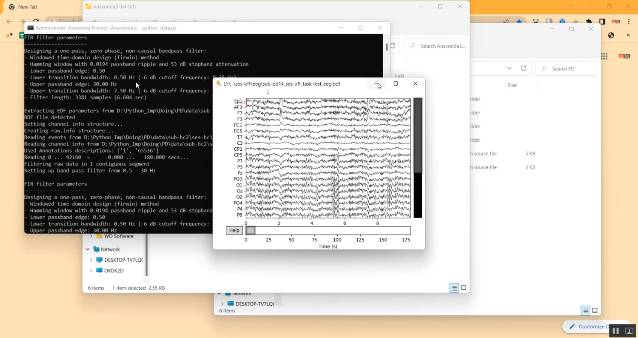The width and height of the screenshot is (638, 338).
Task: Click the dotted grid apps icon
Action: tap(604, 56)
